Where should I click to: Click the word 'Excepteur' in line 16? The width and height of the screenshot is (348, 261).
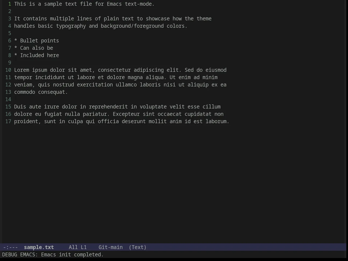(126, 114)
